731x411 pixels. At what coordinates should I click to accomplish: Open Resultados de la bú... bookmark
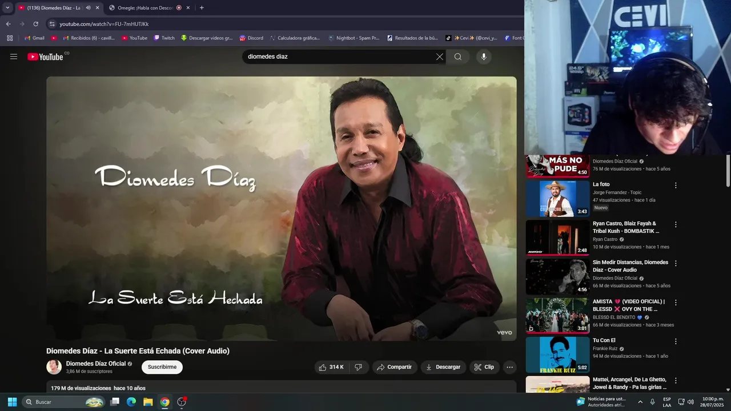point(412,38)
